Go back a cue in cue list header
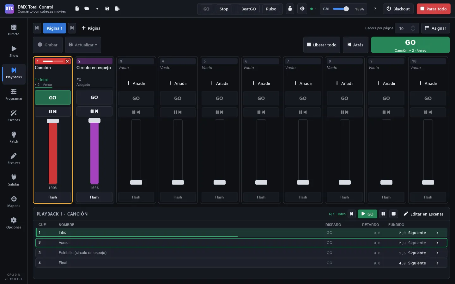The width and height of the screenshot is (455, 284). (352, 214)
